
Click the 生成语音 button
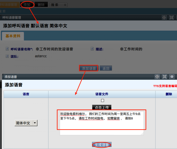102,145
